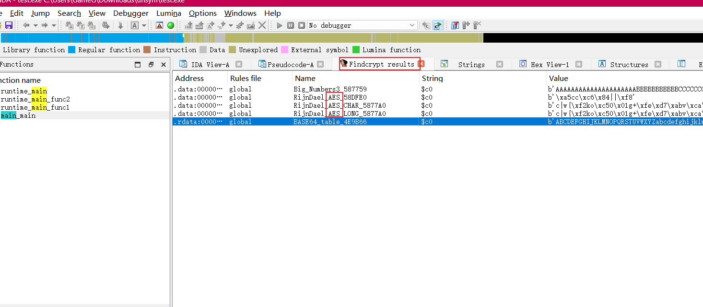The height and width of the screenshot is (307, 703).
Task: Open the breakpoint list icon
Action: 455,25
